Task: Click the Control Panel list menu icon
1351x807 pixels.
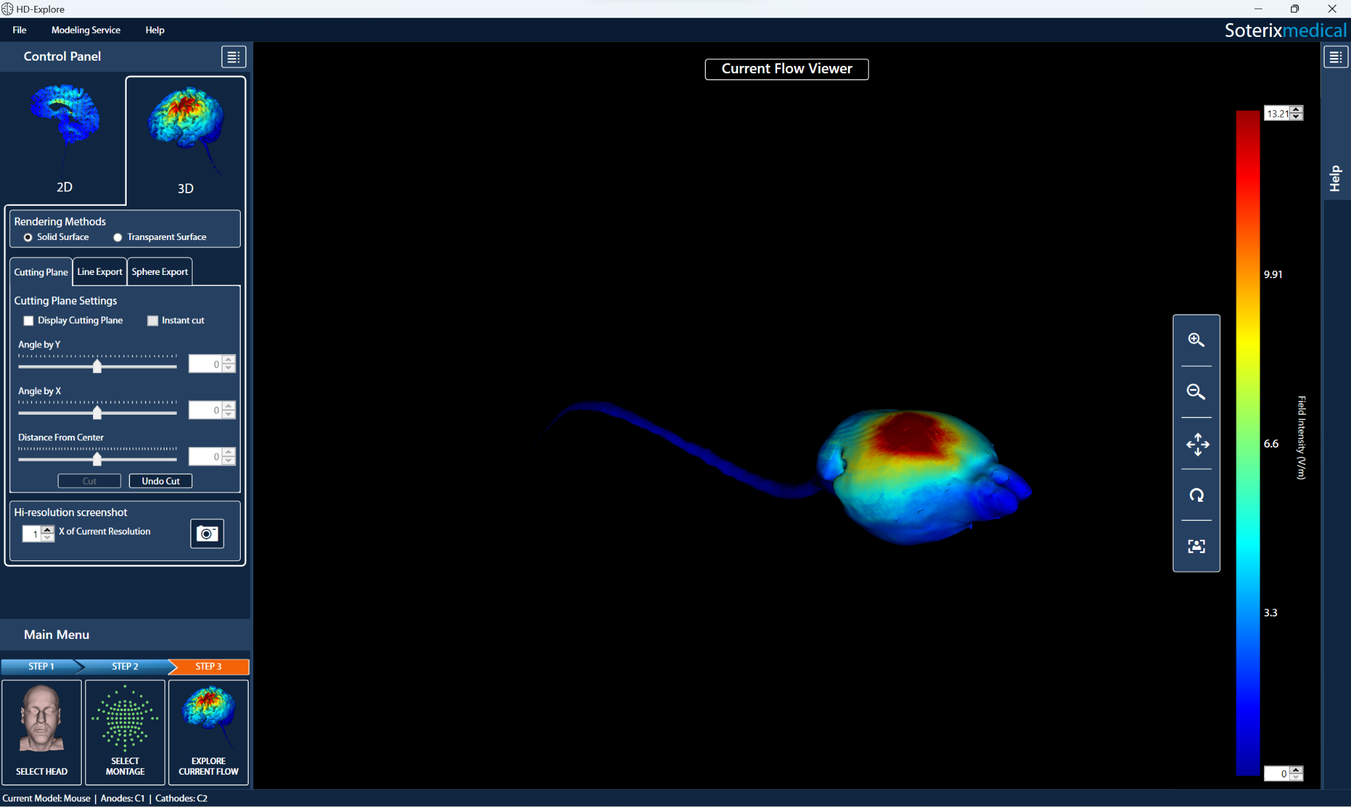Action: coord(234,57)
